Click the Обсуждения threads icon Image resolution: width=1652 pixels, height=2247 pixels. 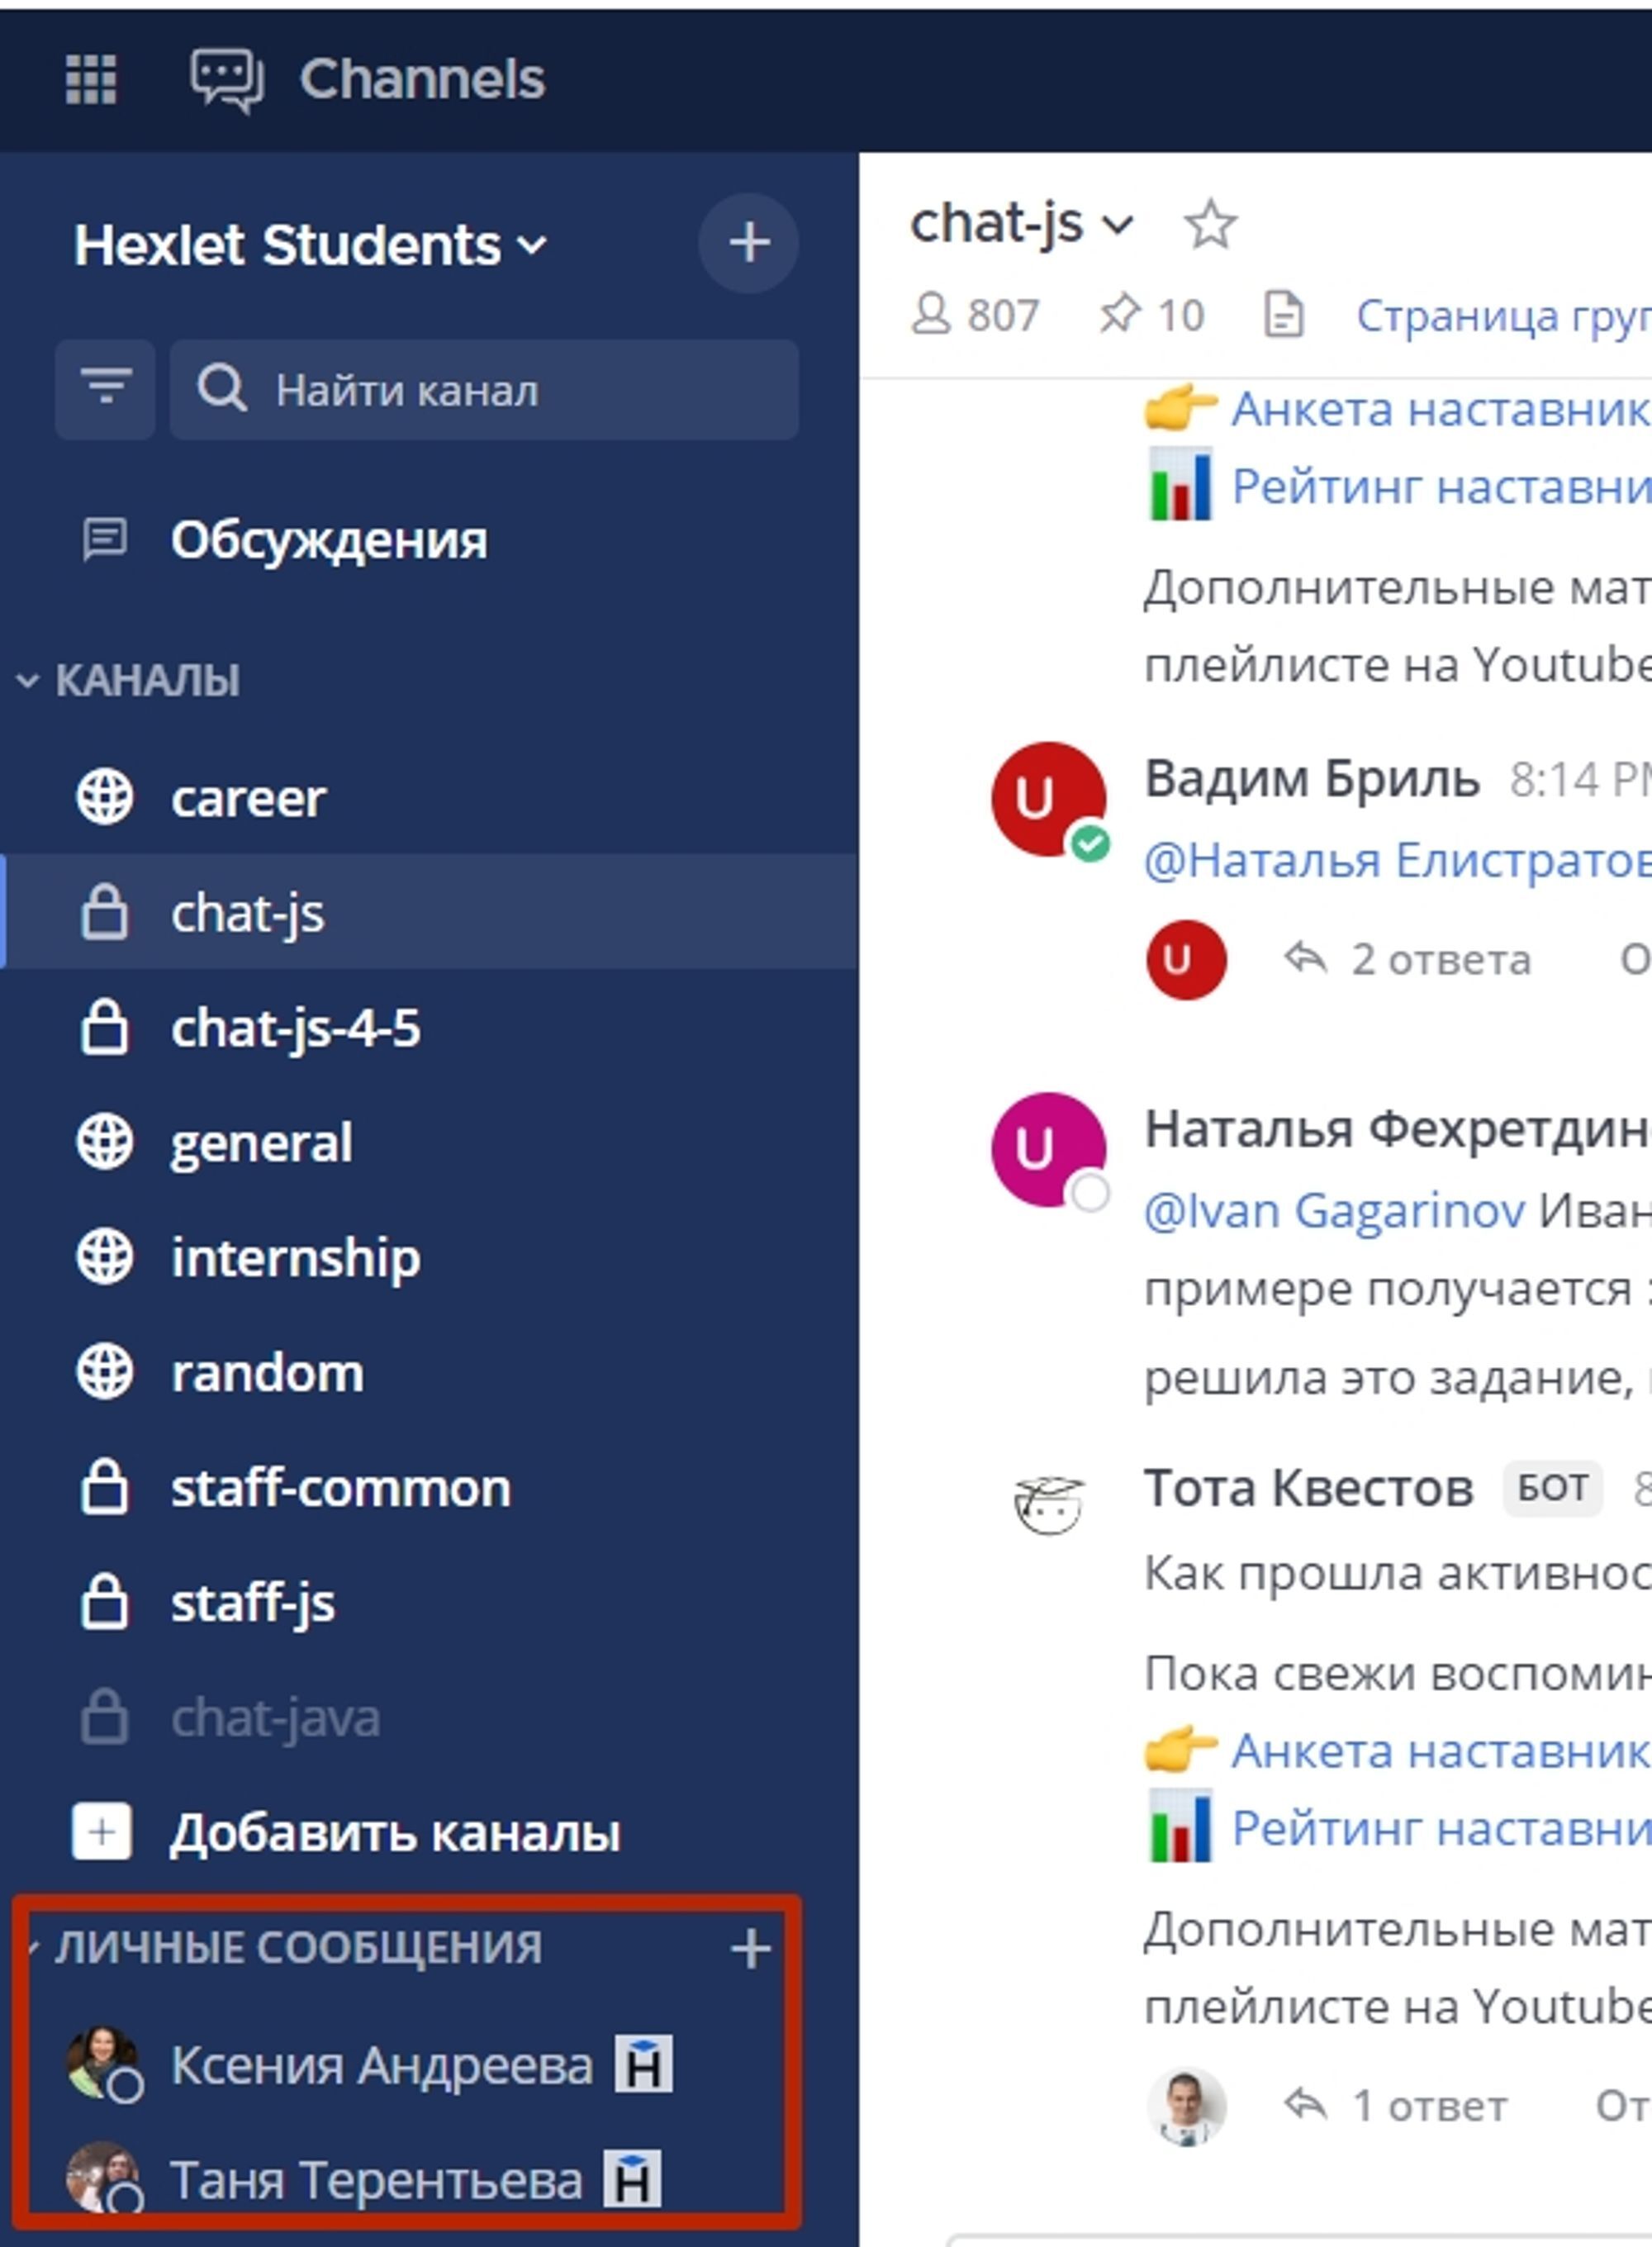coord(104,540)
